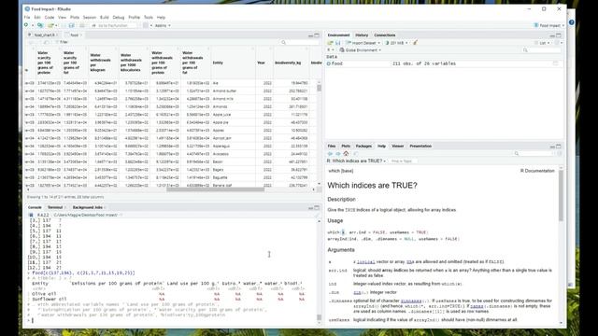Click the New File icon in the main toolbar
This screenshot has height=336, width=598.
[26, 25]
